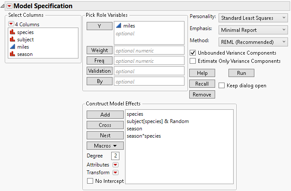Check the Keep dialog open box

(x=222, y=86)
